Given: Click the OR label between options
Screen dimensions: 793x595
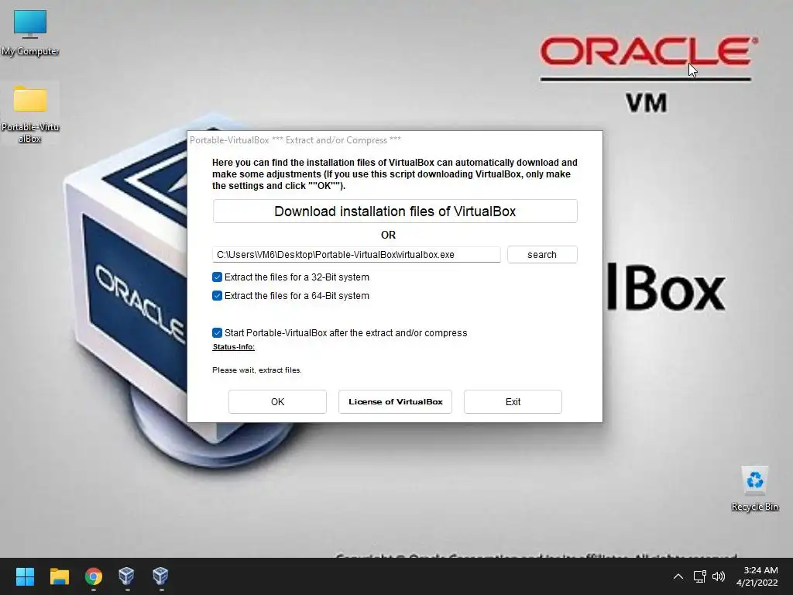Looking at the screenshot, I should (x=389, y=235).
